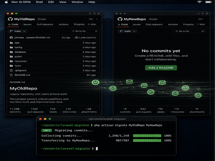Expand the main branch dropdown in MyNewRepo
Viewport: 215px width, 161px height.
[127, 31]
